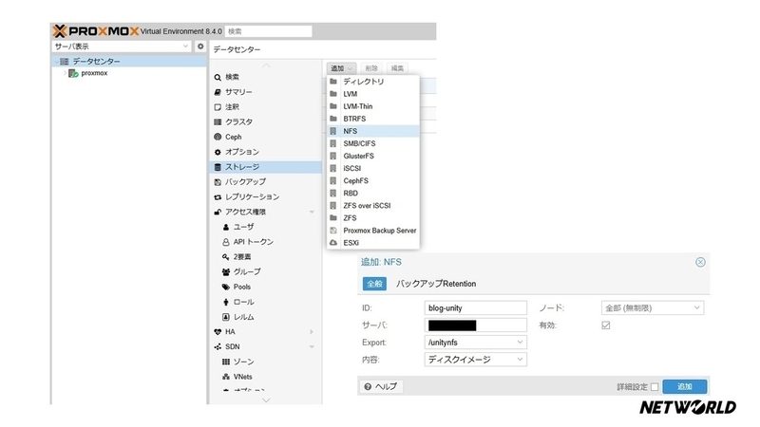The image size is (760, 427).
Task: Open 注釈 notes section
Action: [266, 107]
